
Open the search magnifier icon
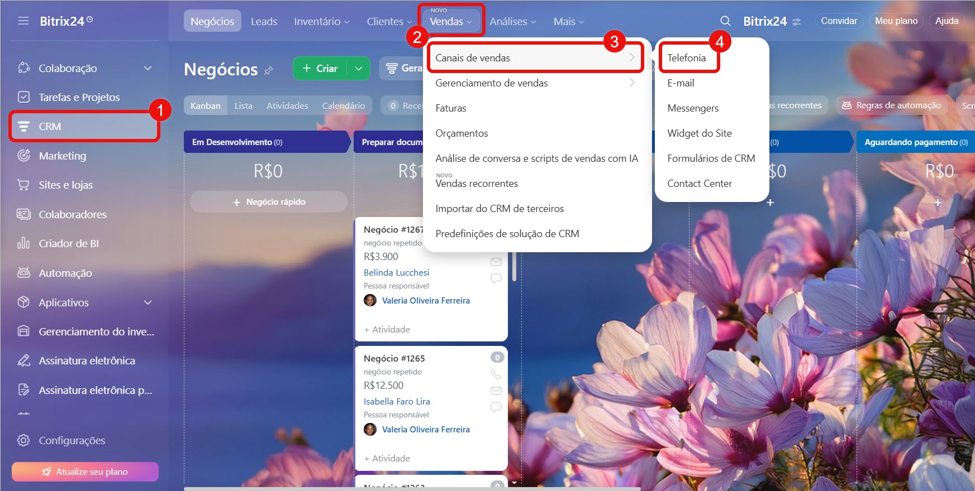click(725, 21)
